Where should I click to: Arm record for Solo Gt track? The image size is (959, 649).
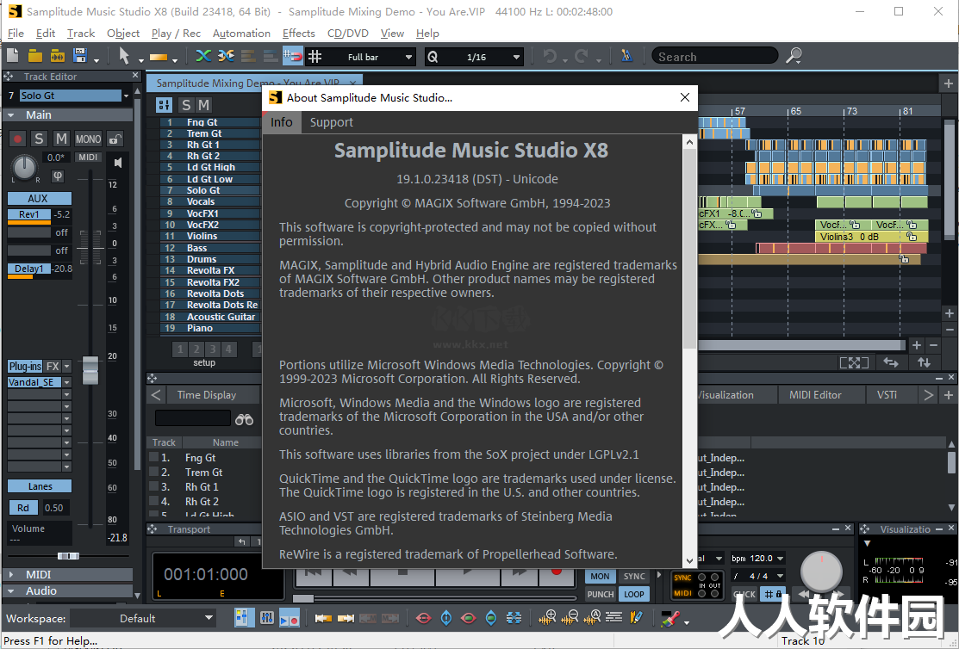click(x=17, y=139)
